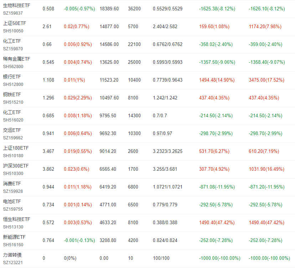The image size is (295, 268).
Task: Open 化工ETF with code SZ159870
Action: pyautogui.click(x=12, y=41)
